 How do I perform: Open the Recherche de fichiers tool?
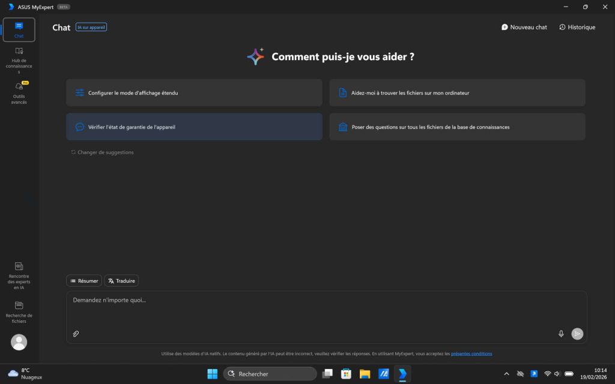pos(19,312)
